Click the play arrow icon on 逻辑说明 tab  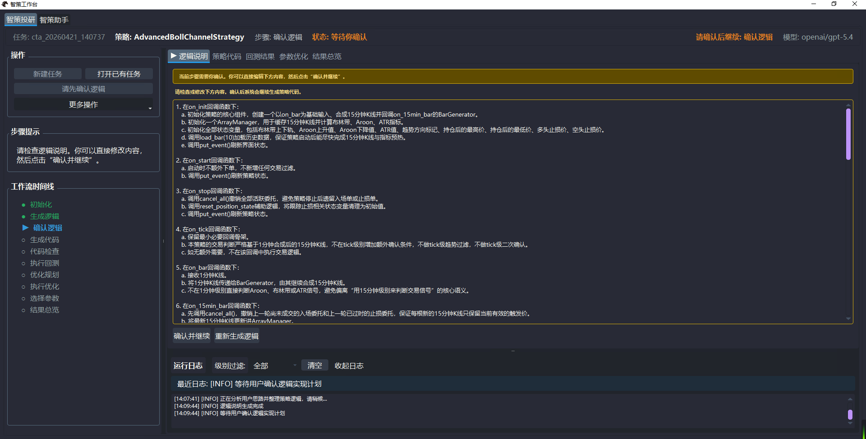pyautogui.click(x=173, y=56)
